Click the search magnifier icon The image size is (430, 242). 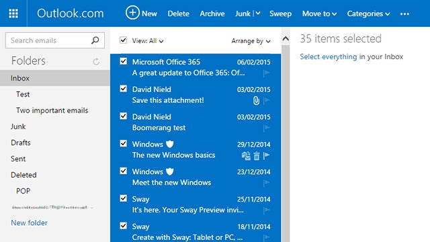click(95, 40)
